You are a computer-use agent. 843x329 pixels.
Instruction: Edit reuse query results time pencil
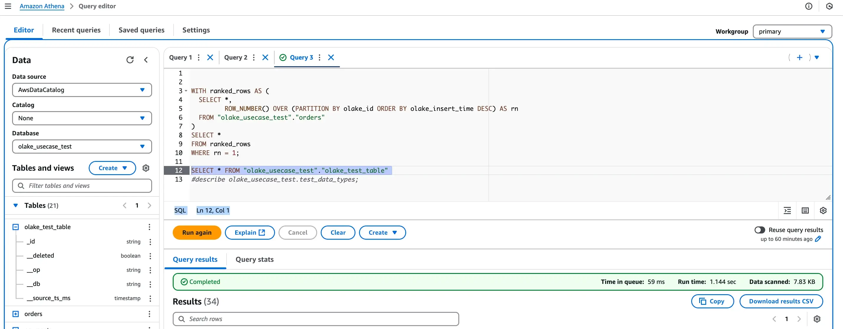pos(818,239)
